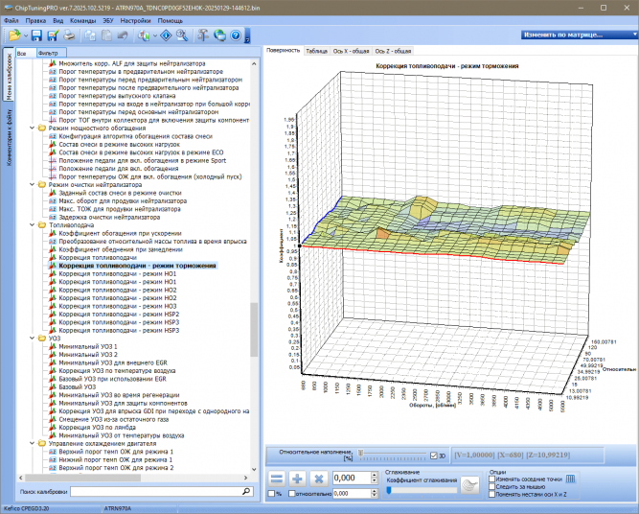Click the compare files toolbar icon
This screenshot has height=514, width=639.
[144, 35]
